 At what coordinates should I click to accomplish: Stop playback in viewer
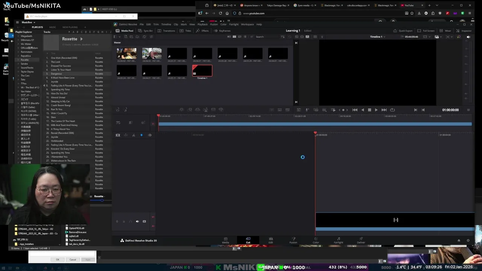(369, 110)
